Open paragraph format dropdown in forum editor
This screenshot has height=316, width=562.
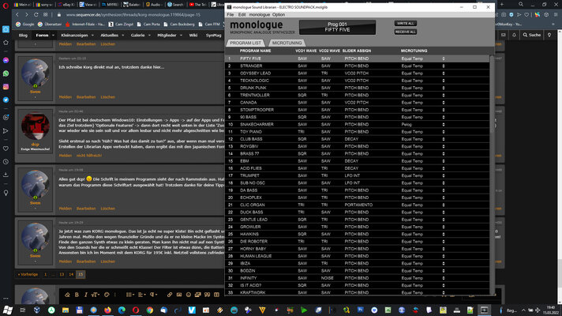click(154, 295)
